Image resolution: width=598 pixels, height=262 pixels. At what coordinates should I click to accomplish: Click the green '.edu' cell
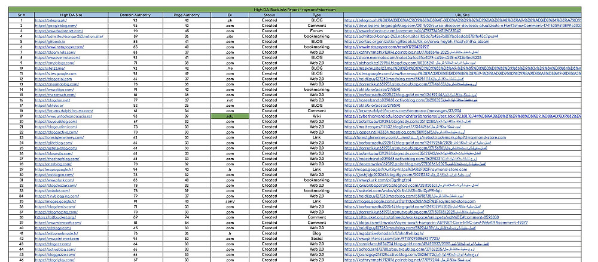[x=230, y=116]
